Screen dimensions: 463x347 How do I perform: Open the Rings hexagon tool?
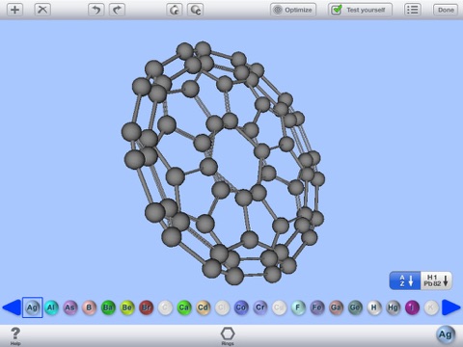[228, 336]
